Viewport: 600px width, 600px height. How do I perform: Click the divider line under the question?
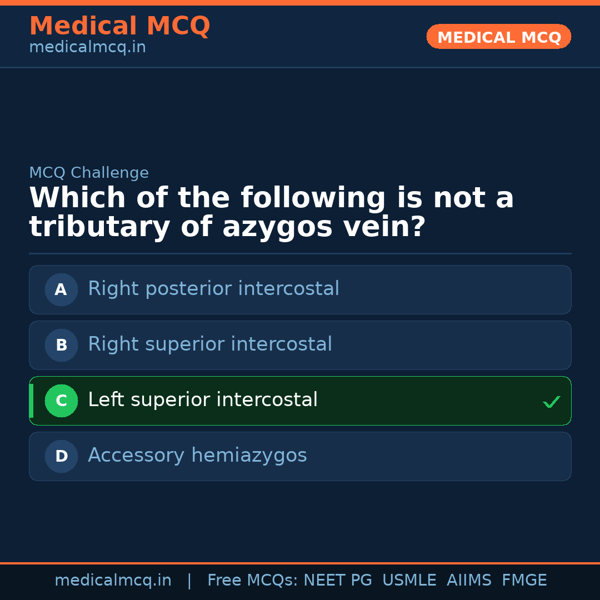pyautogui.click(x=300, y=253)
